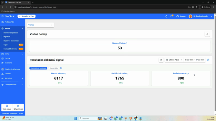The width and height of the screenshot is (216, 121).
Task: Click info icon beside Menús Vistos 53
Action: click(x=126, y=43)
